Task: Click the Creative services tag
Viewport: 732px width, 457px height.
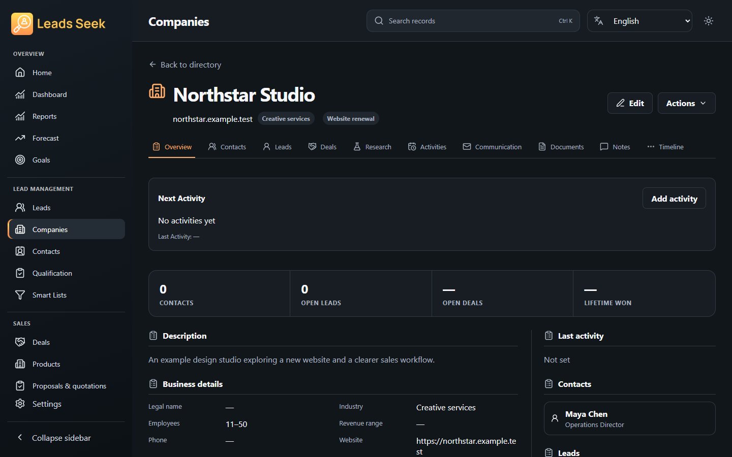Action: (x=286, y=119)
